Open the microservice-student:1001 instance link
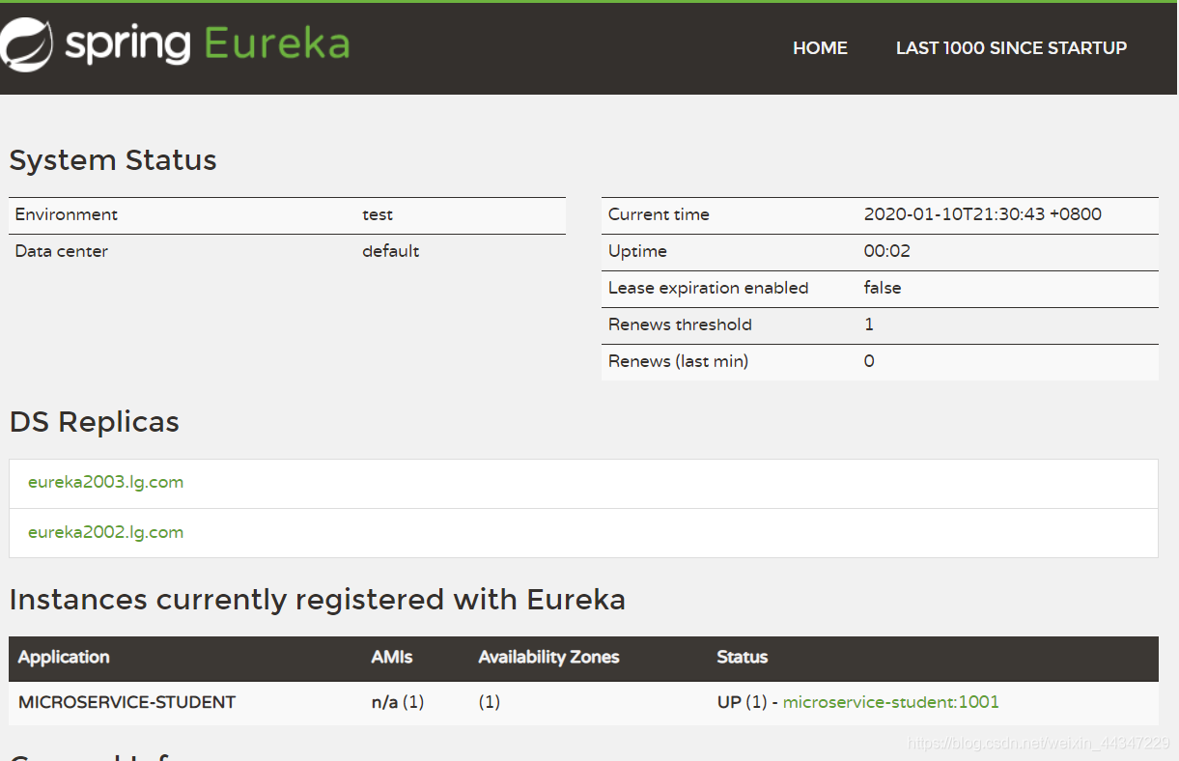Viewport: 1179px width, 761px height. coord(890,702)
